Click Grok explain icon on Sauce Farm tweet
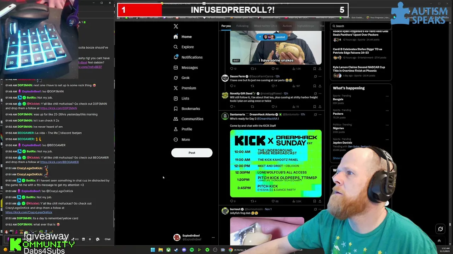 coord(315,76)
